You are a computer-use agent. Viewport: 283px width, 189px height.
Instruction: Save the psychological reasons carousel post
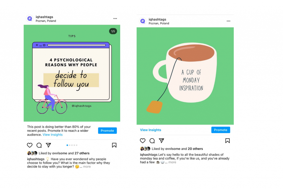point(114,145)
